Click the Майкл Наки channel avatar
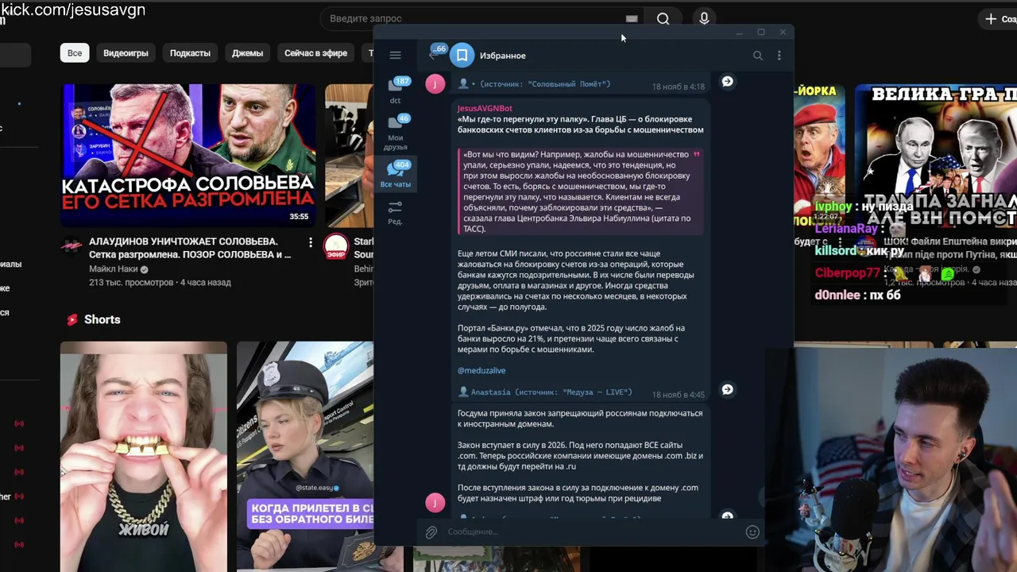This screenshot has height=572, width=1017. pos(72,245)
